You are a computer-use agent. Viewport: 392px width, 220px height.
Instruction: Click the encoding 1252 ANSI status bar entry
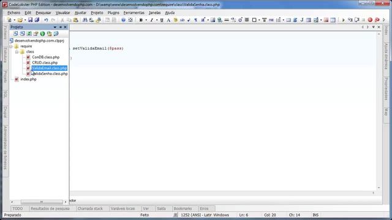(205, 215)
